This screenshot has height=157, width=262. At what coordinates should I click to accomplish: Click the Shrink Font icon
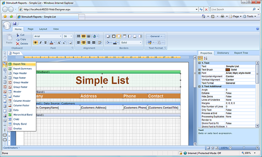click(x=64, y=43)
